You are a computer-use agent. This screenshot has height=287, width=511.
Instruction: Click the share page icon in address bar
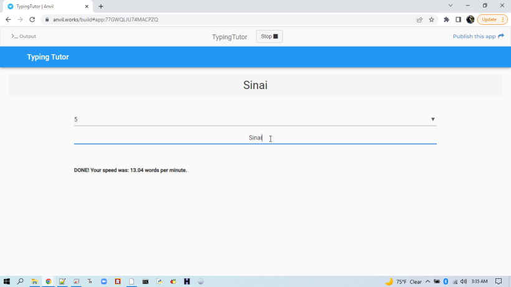click(419, 19)
